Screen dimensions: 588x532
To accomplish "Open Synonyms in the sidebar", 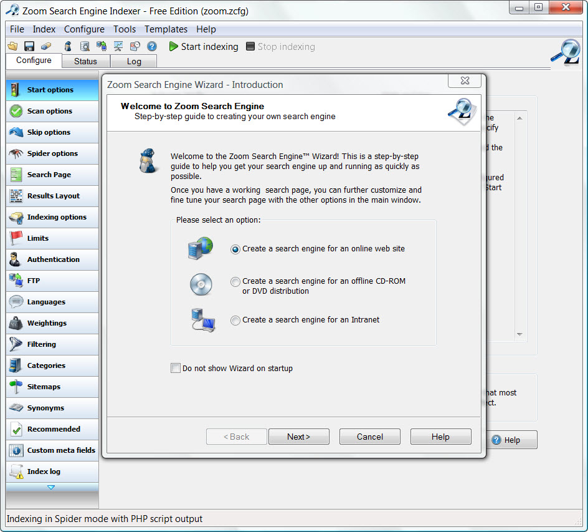I will click(x=52, y=408).
